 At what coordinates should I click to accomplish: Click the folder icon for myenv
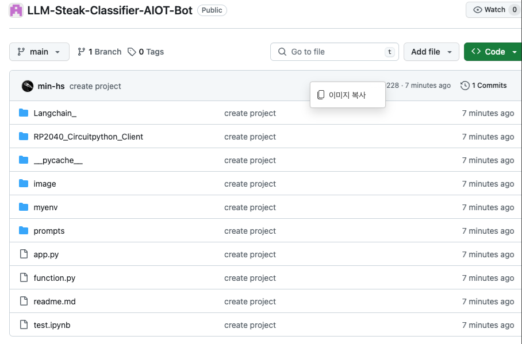click(24, 207)
